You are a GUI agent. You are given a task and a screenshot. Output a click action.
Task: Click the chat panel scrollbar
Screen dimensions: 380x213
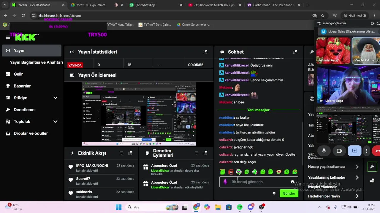(x=303, y=143)
